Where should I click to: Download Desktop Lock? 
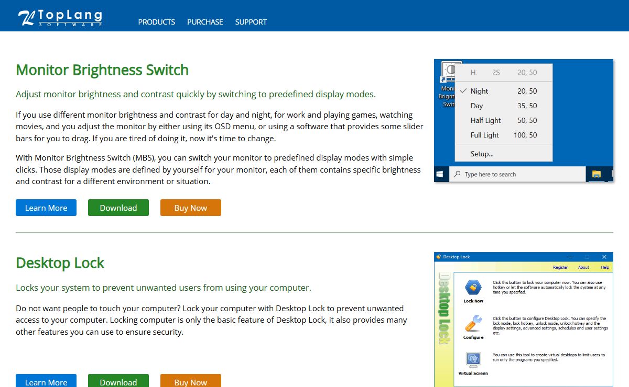tap(118, 381)
